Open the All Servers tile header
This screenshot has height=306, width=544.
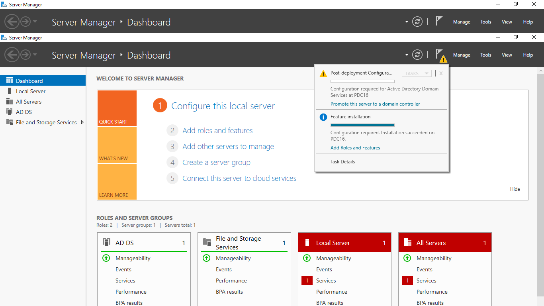coord(445,243)
